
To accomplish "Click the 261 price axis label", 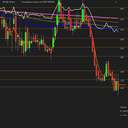I will tap(122, 9).
